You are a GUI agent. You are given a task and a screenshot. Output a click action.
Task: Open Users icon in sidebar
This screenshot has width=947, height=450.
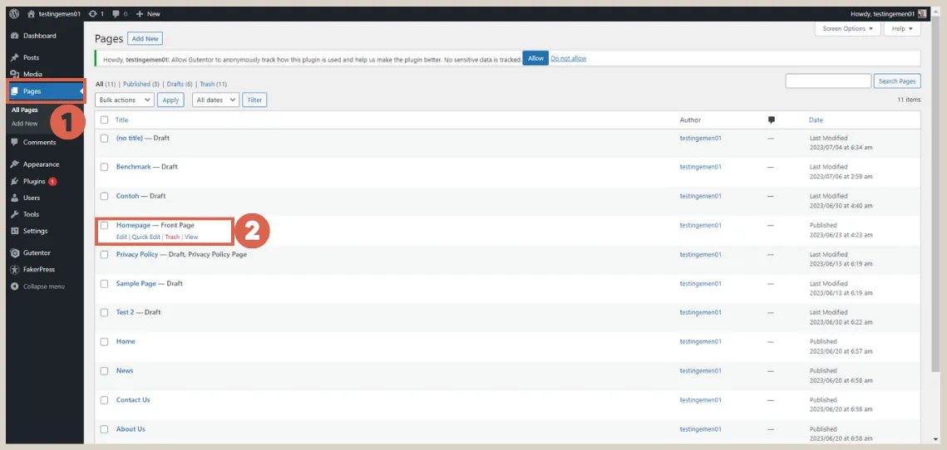15,198
